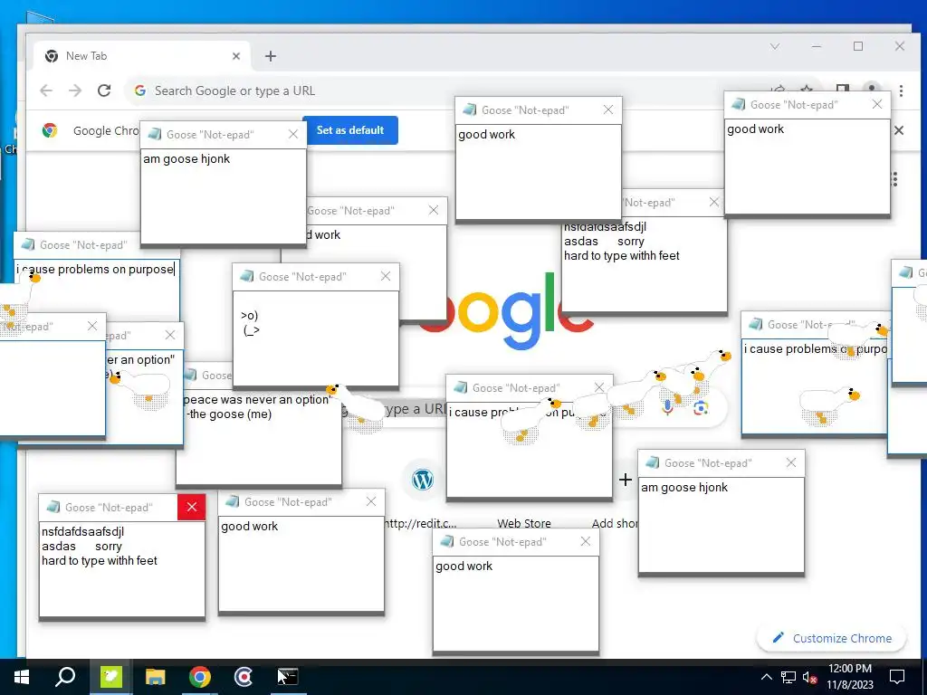The height and width of the screenshot is (695, 927).
Task: Click the red highlighted close button
Action: 192,507
